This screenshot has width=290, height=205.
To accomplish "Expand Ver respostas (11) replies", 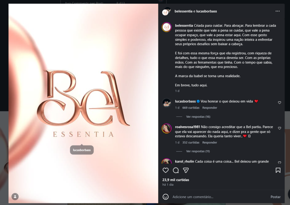I will click(198, 151).
